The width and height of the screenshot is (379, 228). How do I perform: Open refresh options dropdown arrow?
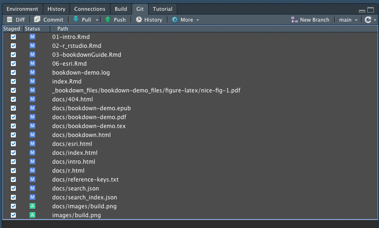375,20
